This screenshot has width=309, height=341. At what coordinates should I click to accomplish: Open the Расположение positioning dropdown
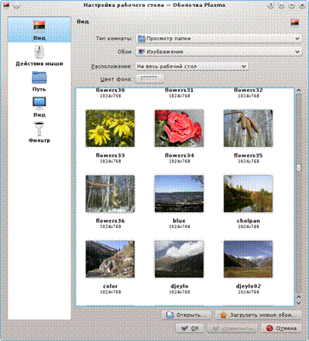point(191,66)
